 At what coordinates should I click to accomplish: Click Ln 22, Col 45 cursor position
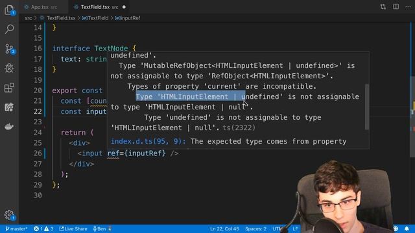[224, 228]
